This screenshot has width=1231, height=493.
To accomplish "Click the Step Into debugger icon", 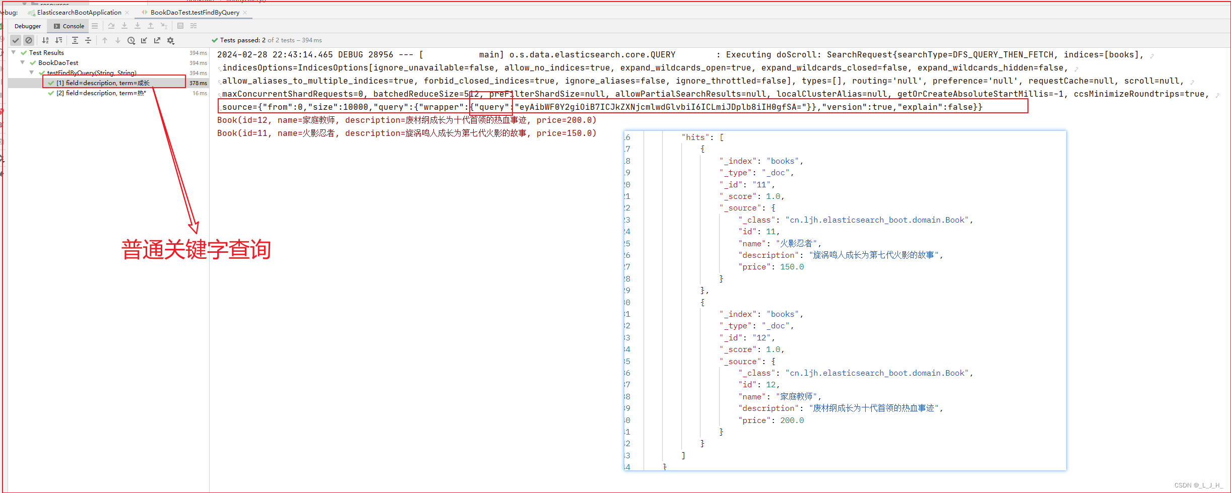I will pyautogui.click(x=124, y=26).
